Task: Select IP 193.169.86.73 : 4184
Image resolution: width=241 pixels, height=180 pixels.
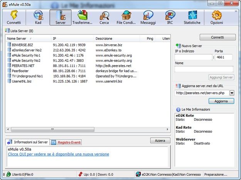Action: tap(69, 76)
